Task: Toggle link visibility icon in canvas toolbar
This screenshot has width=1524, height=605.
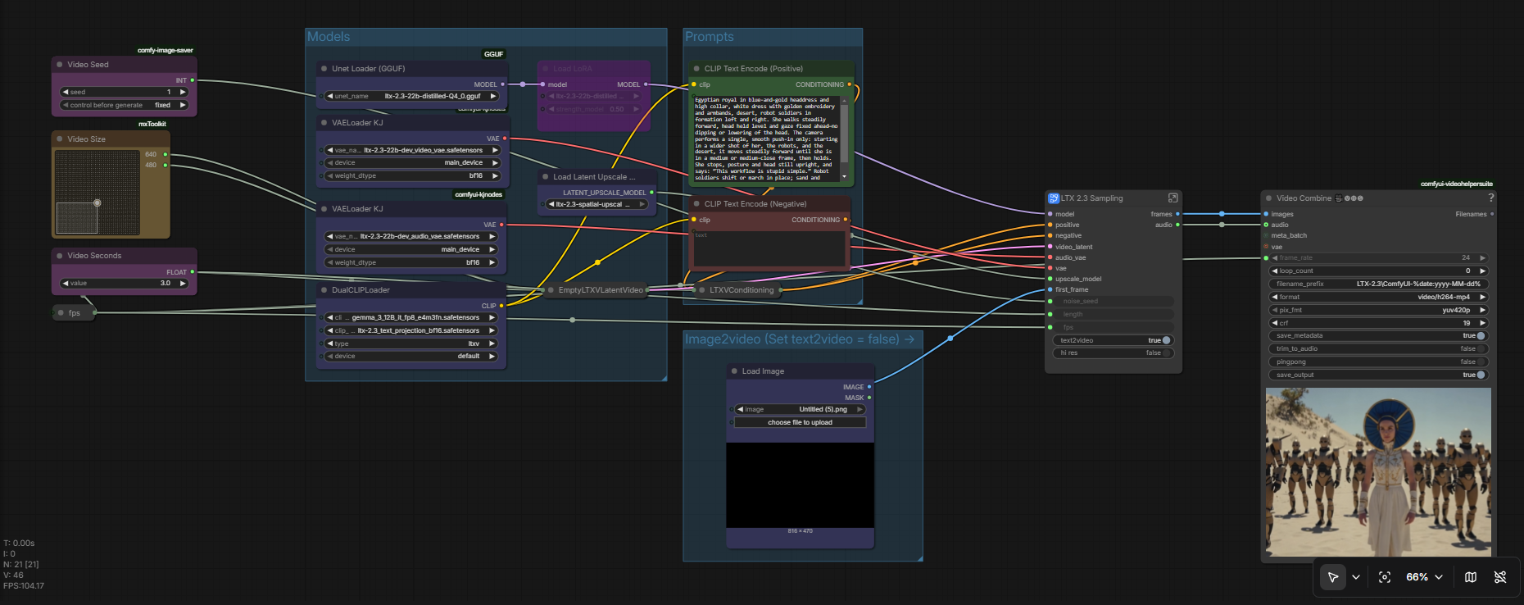Action: click(1500, 577)
